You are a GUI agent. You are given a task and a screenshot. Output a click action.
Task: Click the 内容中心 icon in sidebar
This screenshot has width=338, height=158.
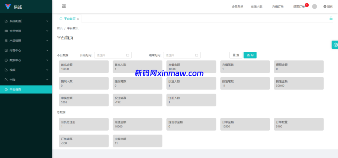6,50
